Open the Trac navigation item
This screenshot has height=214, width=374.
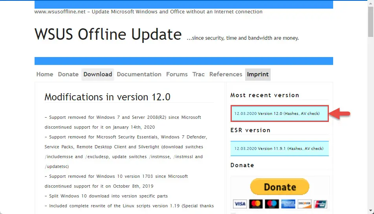coord(198,74)
